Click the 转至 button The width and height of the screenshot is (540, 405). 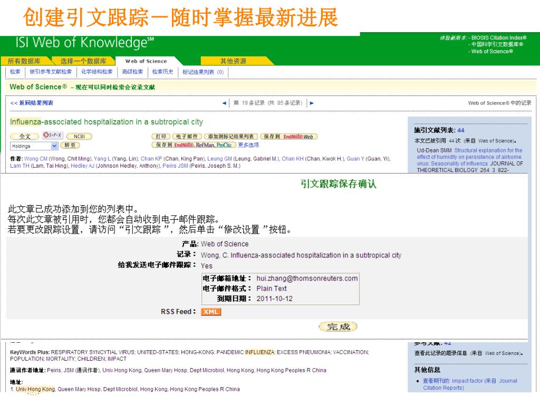[x=70, y=146]
